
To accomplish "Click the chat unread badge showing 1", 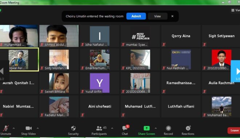I will pyautogui.click(x=128, y=126).
